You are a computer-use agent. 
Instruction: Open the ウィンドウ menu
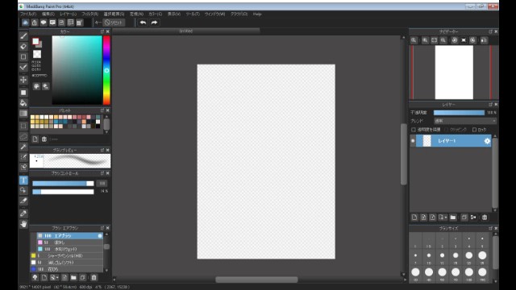click(215, 14)
